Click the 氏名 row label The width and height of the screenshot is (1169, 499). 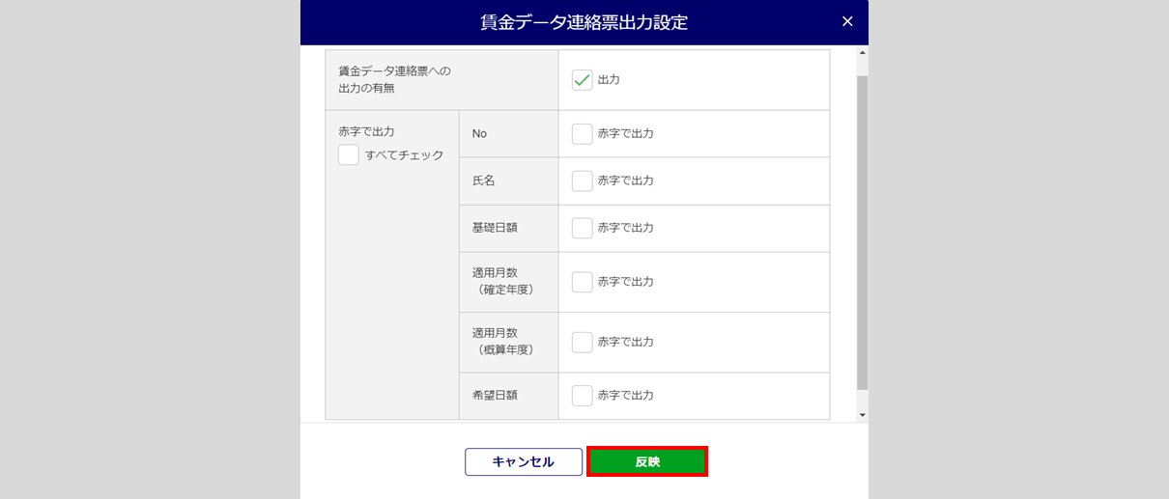click(483, 180)
